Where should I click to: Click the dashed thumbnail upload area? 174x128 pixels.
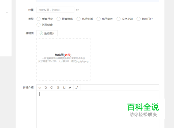point(63,59)
